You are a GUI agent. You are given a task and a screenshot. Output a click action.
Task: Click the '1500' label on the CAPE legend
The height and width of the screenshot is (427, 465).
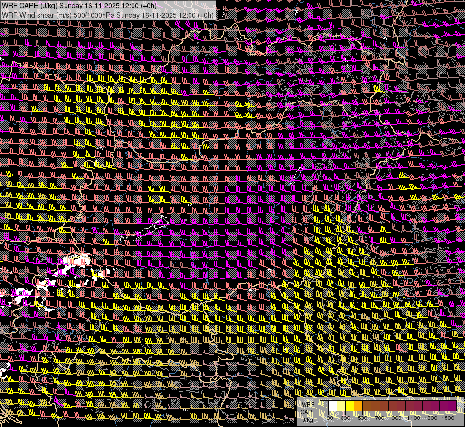(448, 418)
